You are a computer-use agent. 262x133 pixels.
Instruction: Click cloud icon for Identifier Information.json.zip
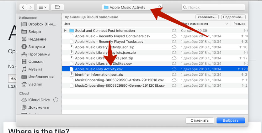174,74
